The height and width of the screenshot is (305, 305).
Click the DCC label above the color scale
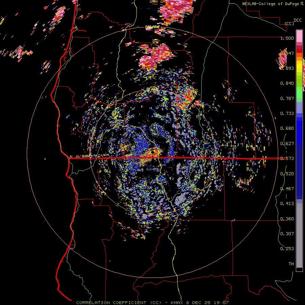click(298, 20)
